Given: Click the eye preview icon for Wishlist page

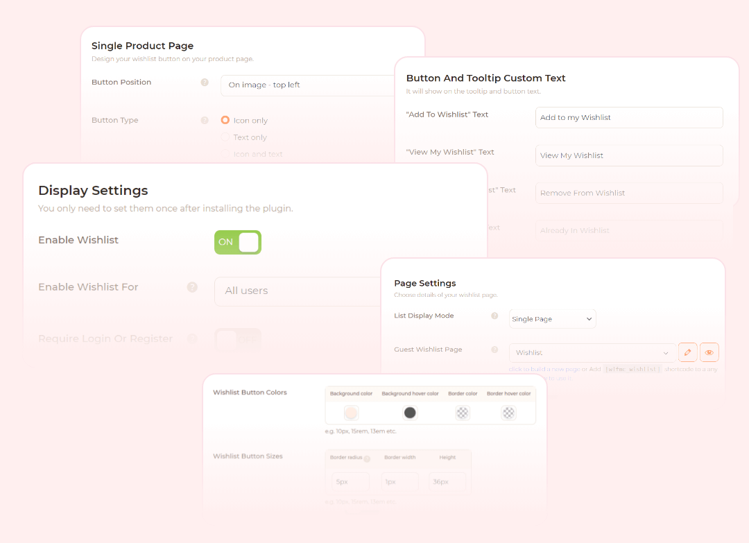Looking at the screenshot, I should click(x=709, y=352).
